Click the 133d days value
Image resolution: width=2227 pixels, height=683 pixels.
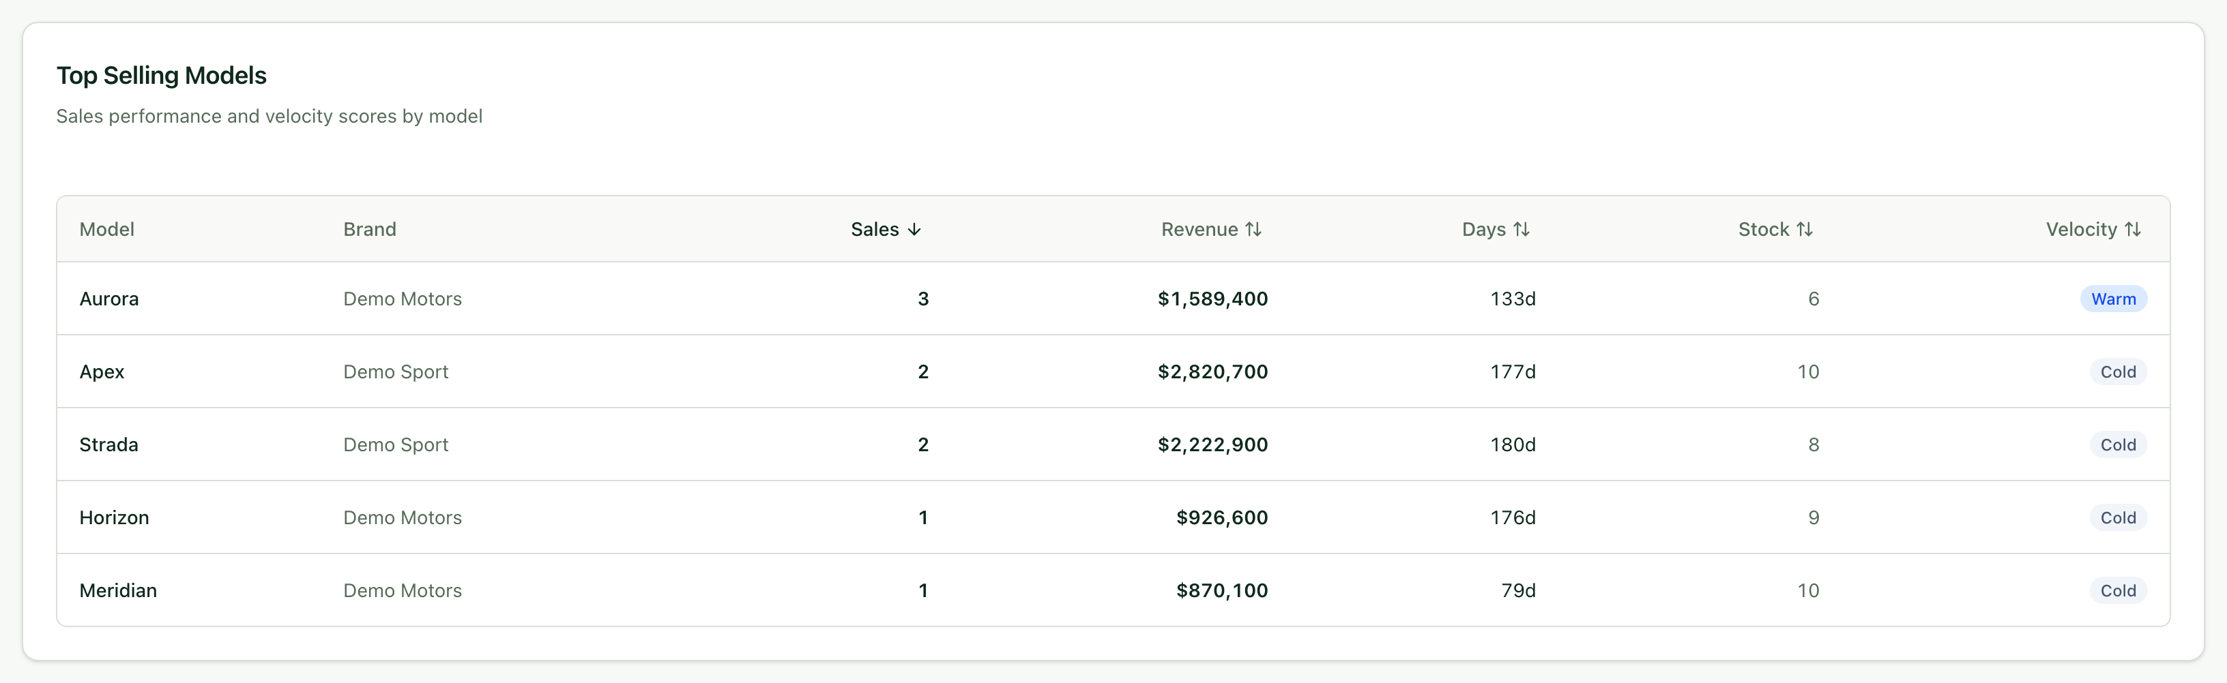(1513, 299)
